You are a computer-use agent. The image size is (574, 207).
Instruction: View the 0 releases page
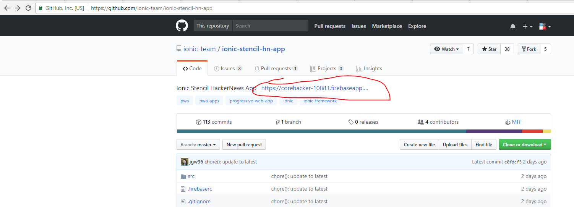(x=363, y=122)
